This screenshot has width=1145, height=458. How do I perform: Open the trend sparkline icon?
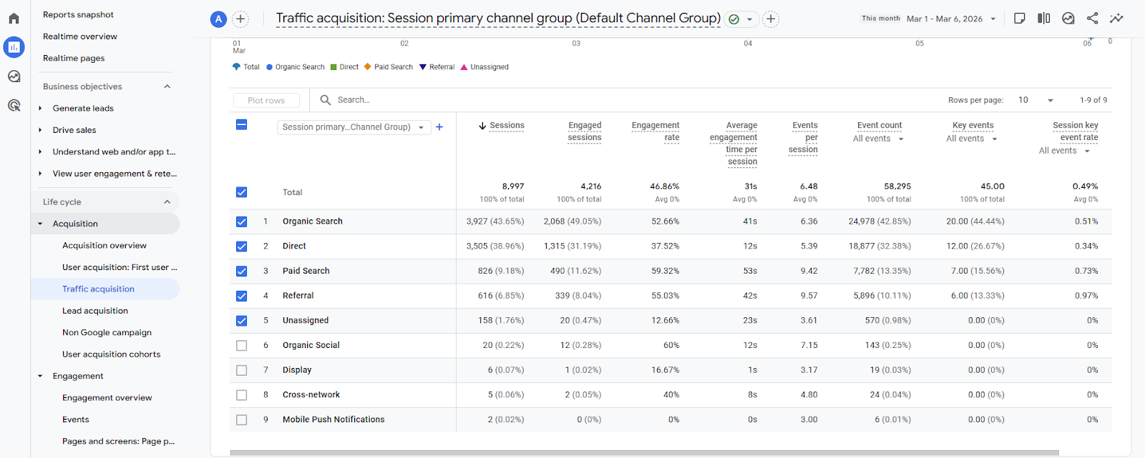click(x=1116, y=19)
